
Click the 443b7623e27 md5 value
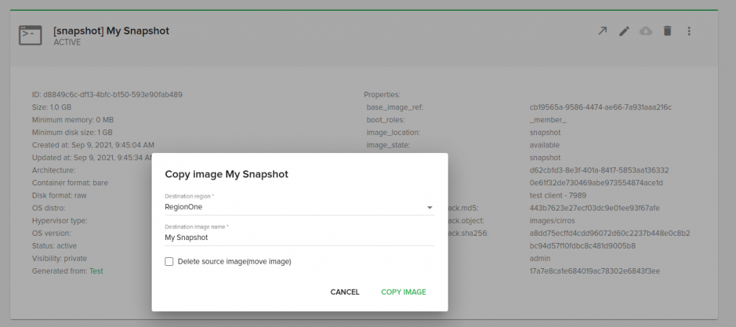pos(594,208)
